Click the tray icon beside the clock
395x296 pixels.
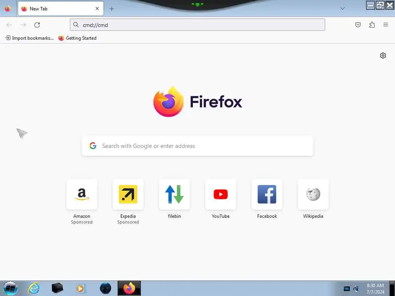click(x=356, y=288)
